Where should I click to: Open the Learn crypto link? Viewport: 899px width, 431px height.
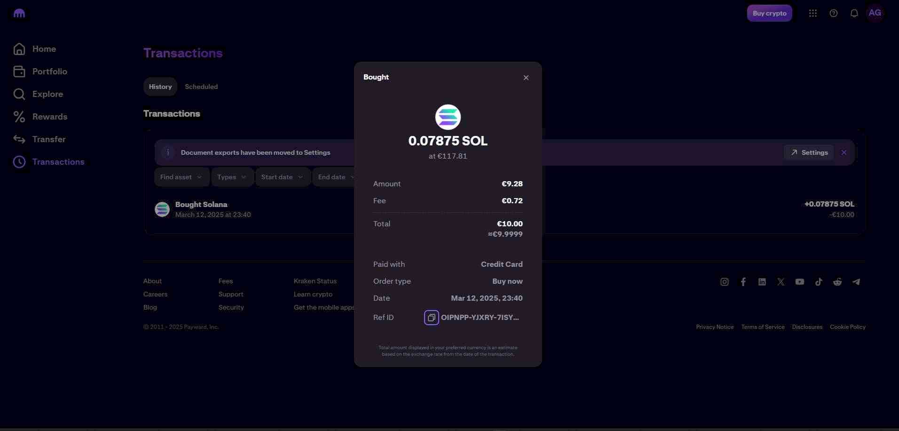point(313,294)
